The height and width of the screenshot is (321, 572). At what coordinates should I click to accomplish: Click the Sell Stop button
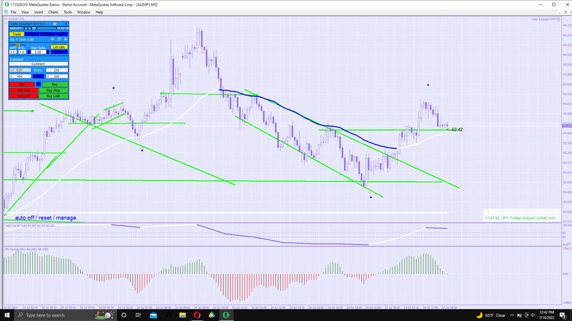[24, 91]
